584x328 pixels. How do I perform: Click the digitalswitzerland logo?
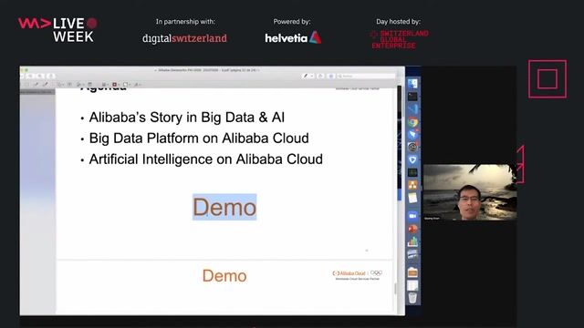[184, 38]
